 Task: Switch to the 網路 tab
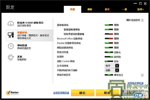[x=90, y=9]
